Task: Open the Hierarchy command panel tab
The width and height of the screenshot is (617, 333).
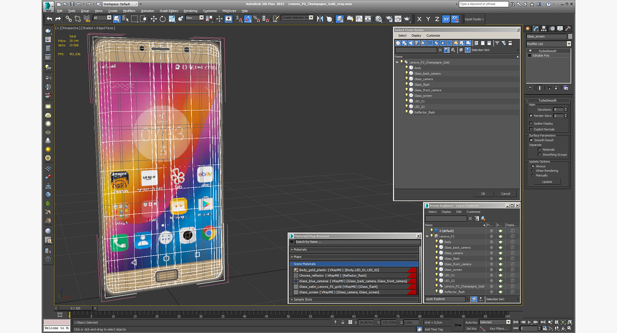Action: (x=544, y=29)
